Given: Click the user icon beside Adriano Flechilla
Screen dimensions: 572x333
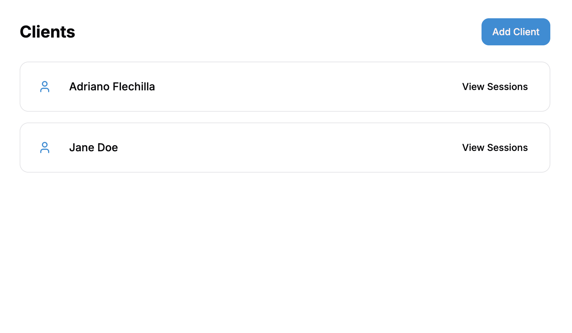Looking at the screenshot, I should click(45, 87).
